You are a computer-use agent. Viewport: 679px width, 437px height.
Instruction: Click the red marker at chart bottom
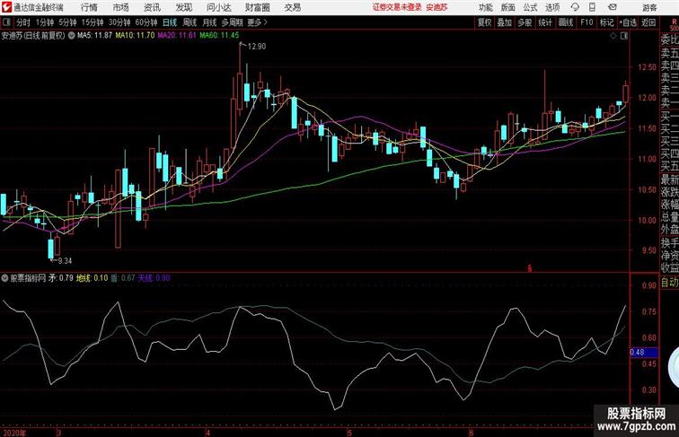click(x=529, y=268)
